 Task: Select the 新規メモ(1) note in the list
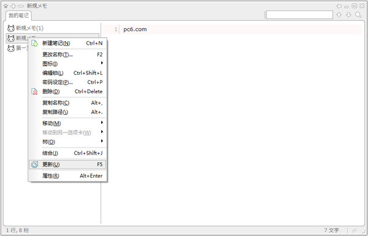pos(53,28)
